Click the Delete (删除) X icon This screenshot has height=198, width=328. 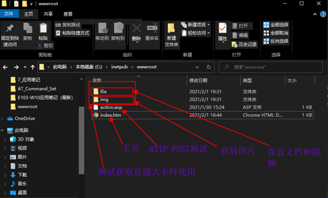[136, 28]
